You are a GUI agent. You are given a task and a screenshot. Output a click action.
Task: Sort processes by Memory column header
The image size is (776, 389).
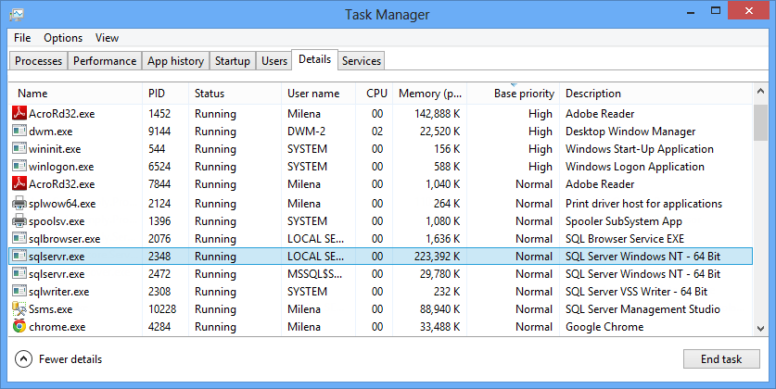429,94
